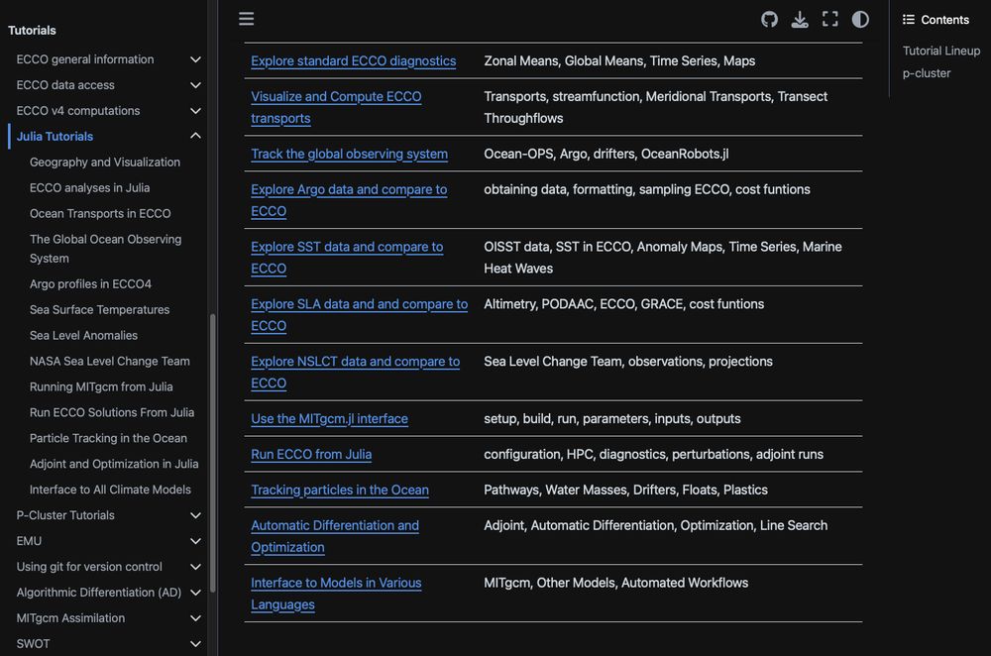Expand the Algorithmic Differentiation (AD) section
The image size is (991, 656).
(195, 593)
